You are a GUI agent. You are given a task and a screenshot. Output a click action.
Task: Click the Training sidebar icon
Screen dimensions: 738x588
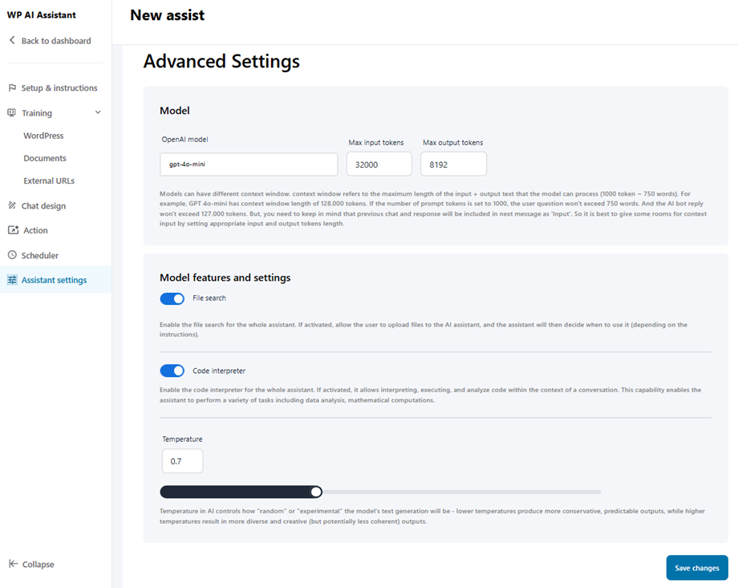[x=12, y=113]
